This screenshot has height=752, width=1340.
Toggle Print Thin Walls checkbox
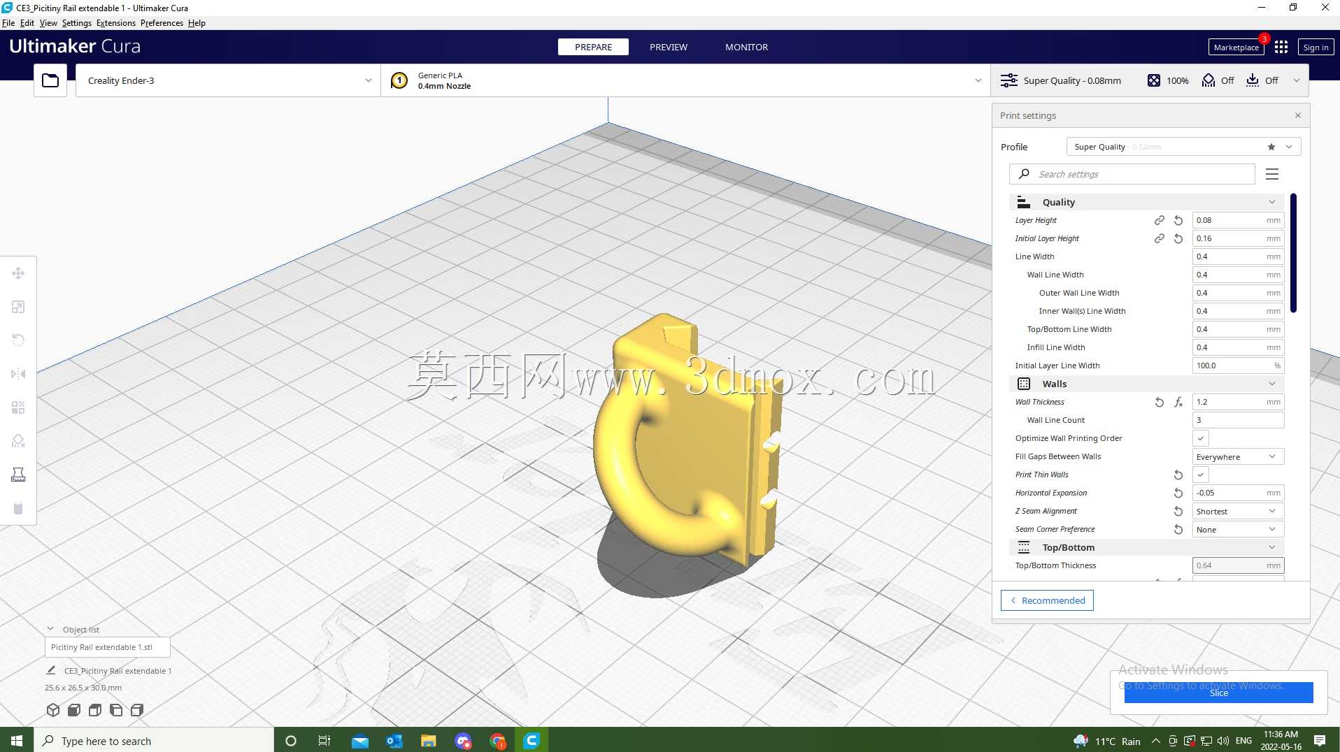click(1201, 475)
